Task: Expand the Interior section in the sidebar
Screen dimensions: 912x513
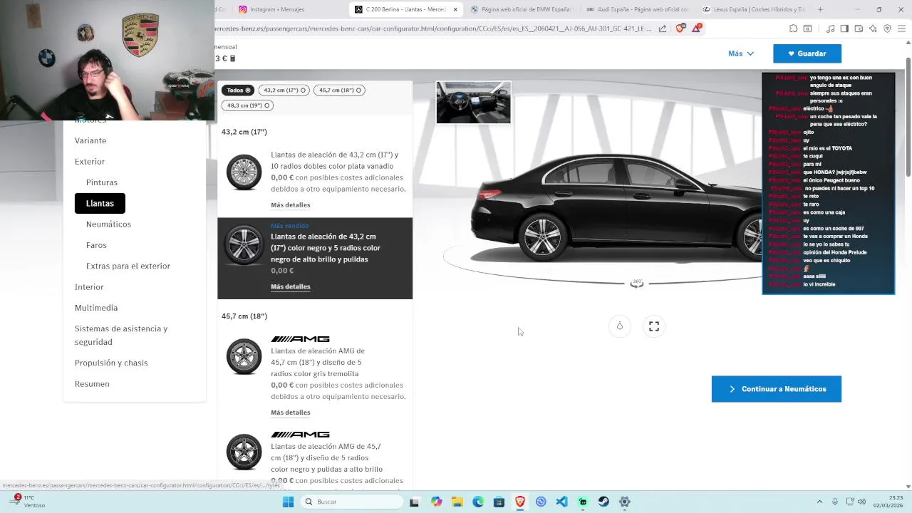Action: (89, 286)
